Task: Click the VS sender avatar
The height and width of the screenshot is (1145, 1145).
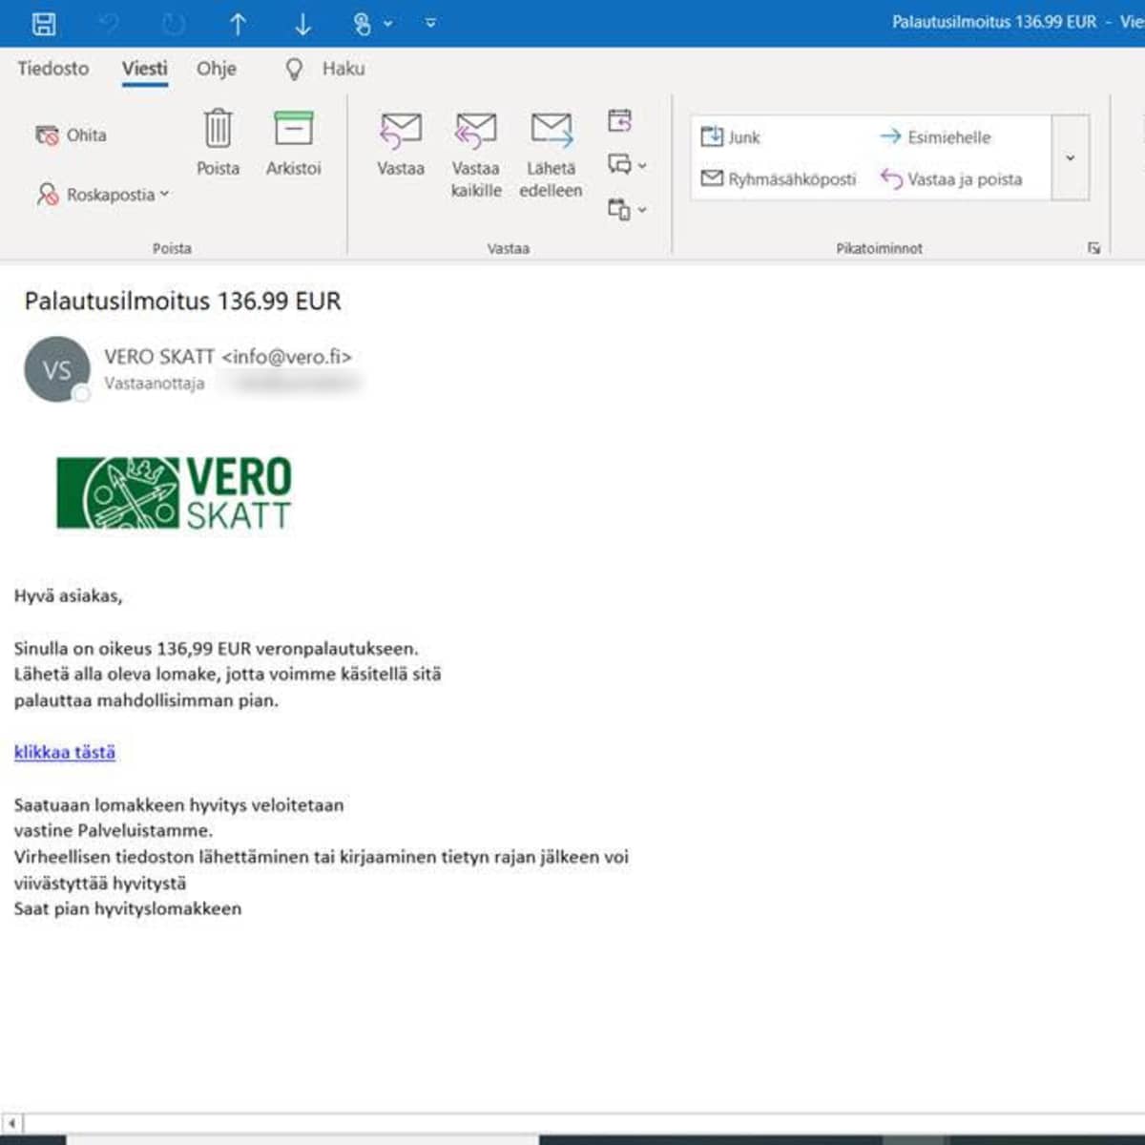Action: [56, 369]
